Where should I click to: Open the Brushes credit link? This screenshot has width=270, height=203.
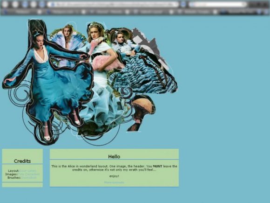tap(29, 177)
